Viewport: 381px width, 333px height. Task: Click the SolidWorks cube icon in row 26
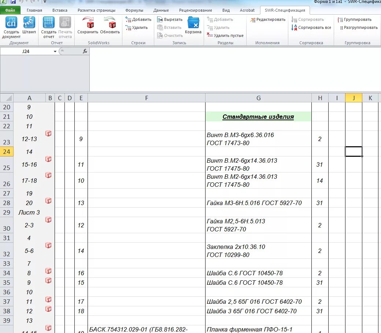[48, 175]
